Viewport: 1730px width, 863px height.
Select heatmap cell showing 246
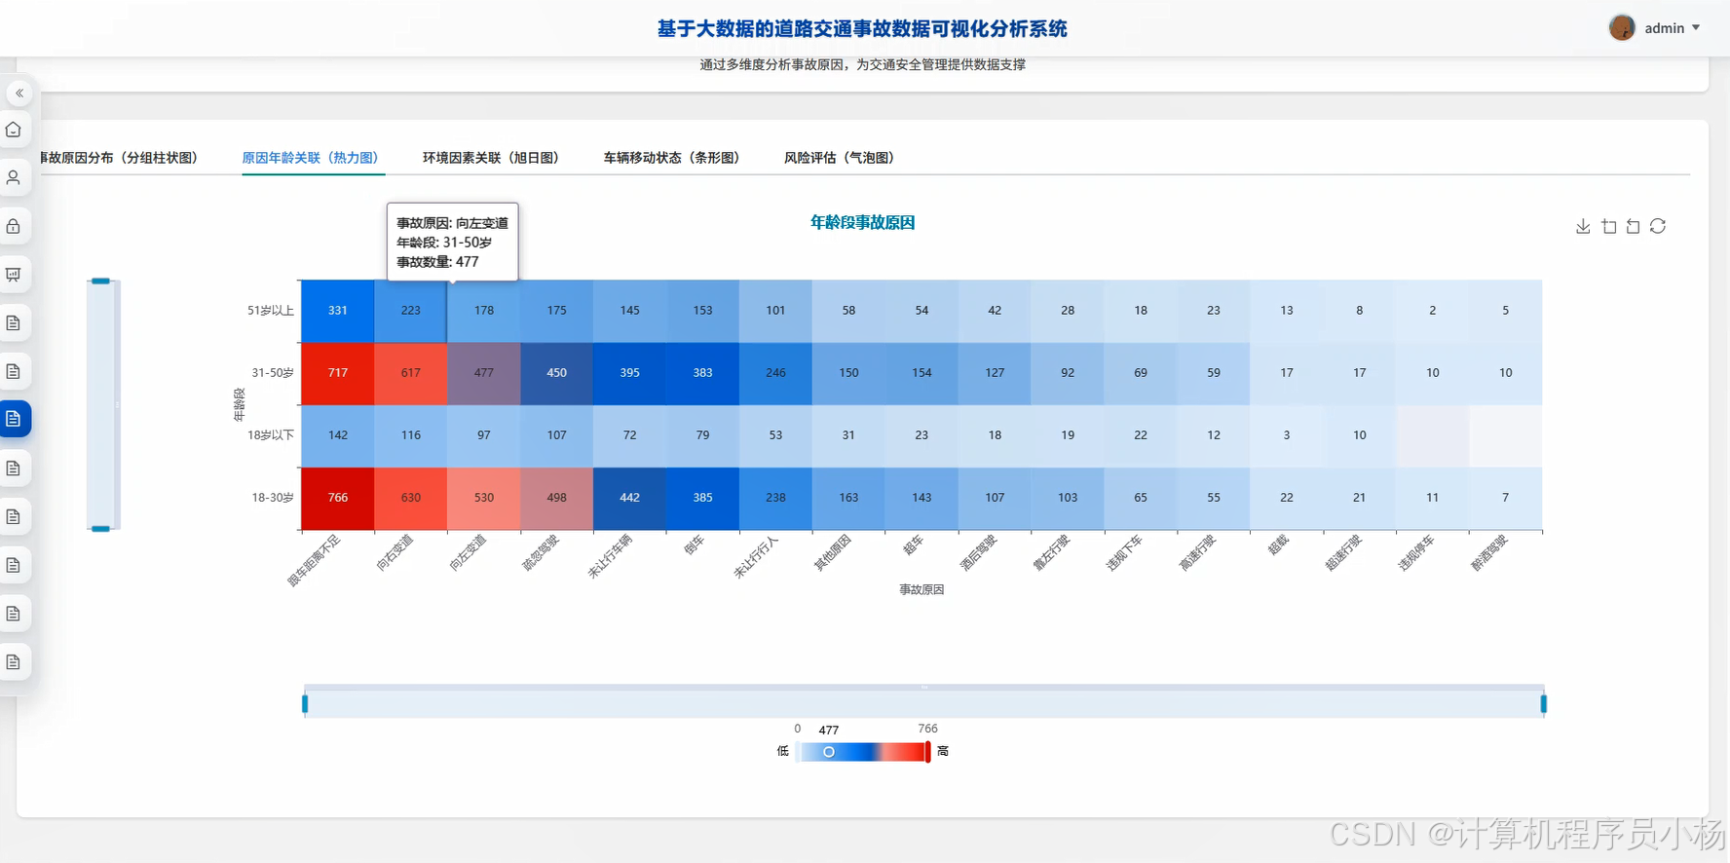(775, 373)
